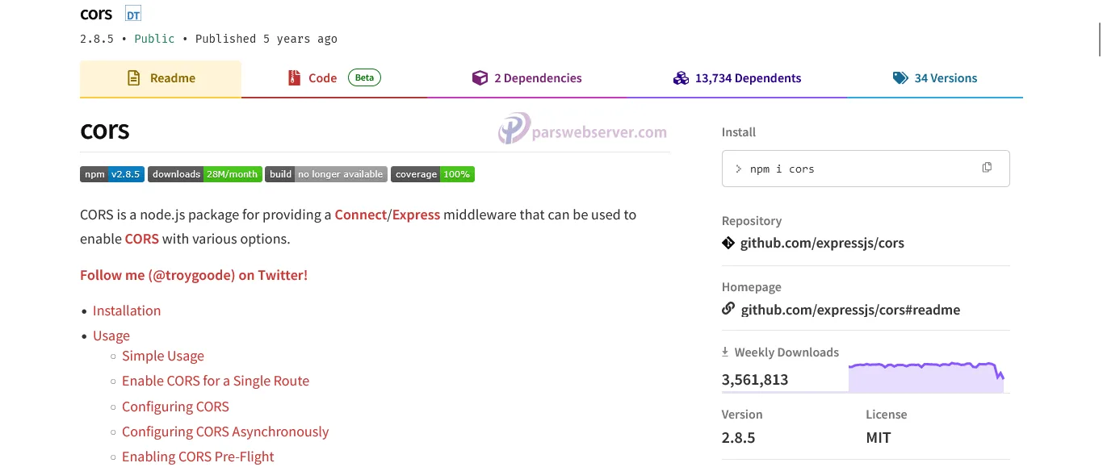Click the DT TypeScript definitions badge
This screenshot has width=1103, height=467.
click(132, 13)
